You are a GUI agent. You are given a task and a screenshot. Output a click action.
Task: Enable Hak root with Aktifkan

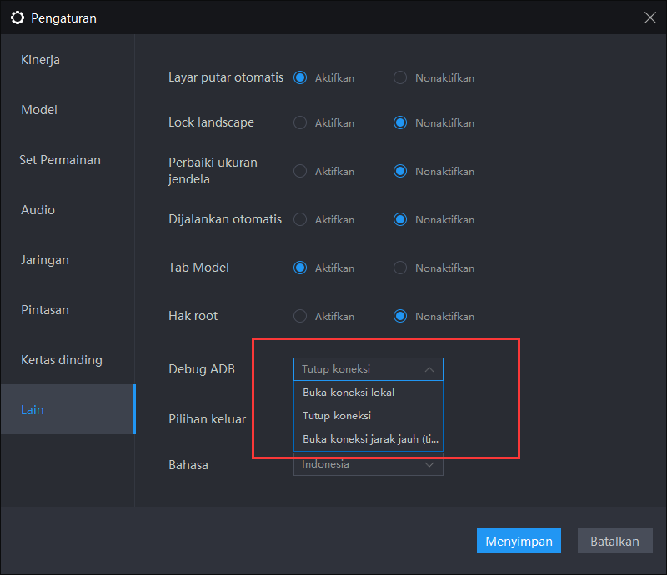coord(300,316)
